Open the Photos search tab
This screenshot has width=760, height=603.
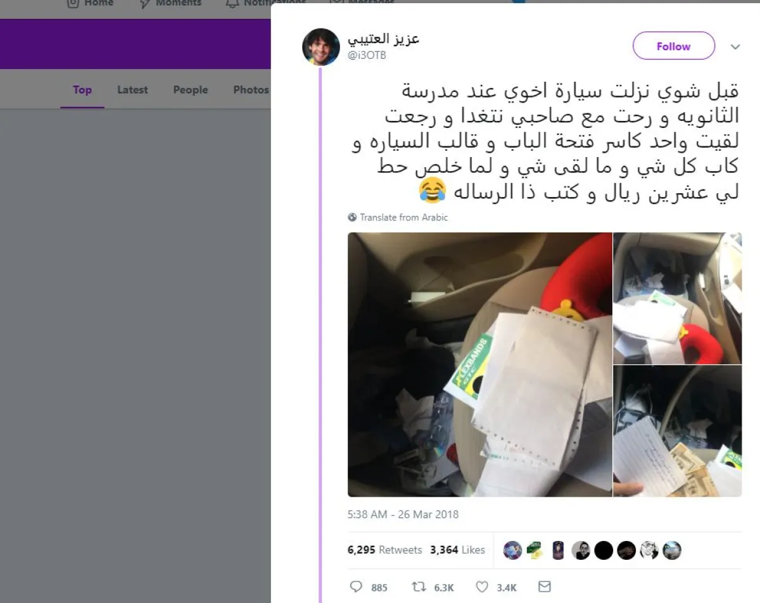[251, 90]
